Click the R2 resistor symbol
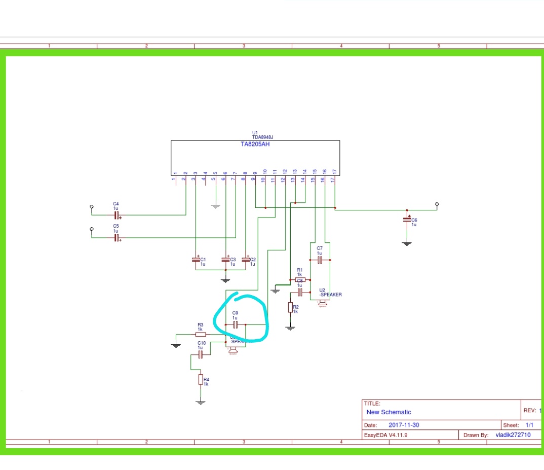Viewport: 544px width, 470px height. (x=290, y=307)
